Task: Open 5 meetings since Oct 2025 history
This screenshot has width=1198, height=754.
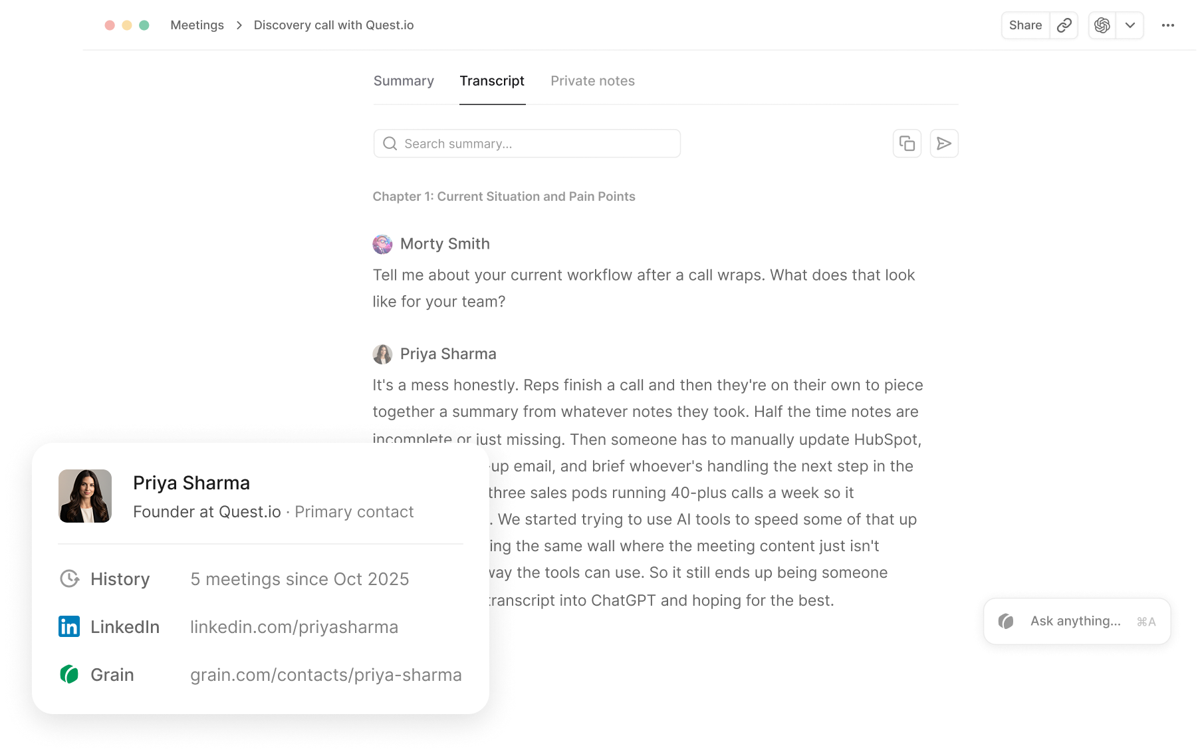Action: coord(300,579)
